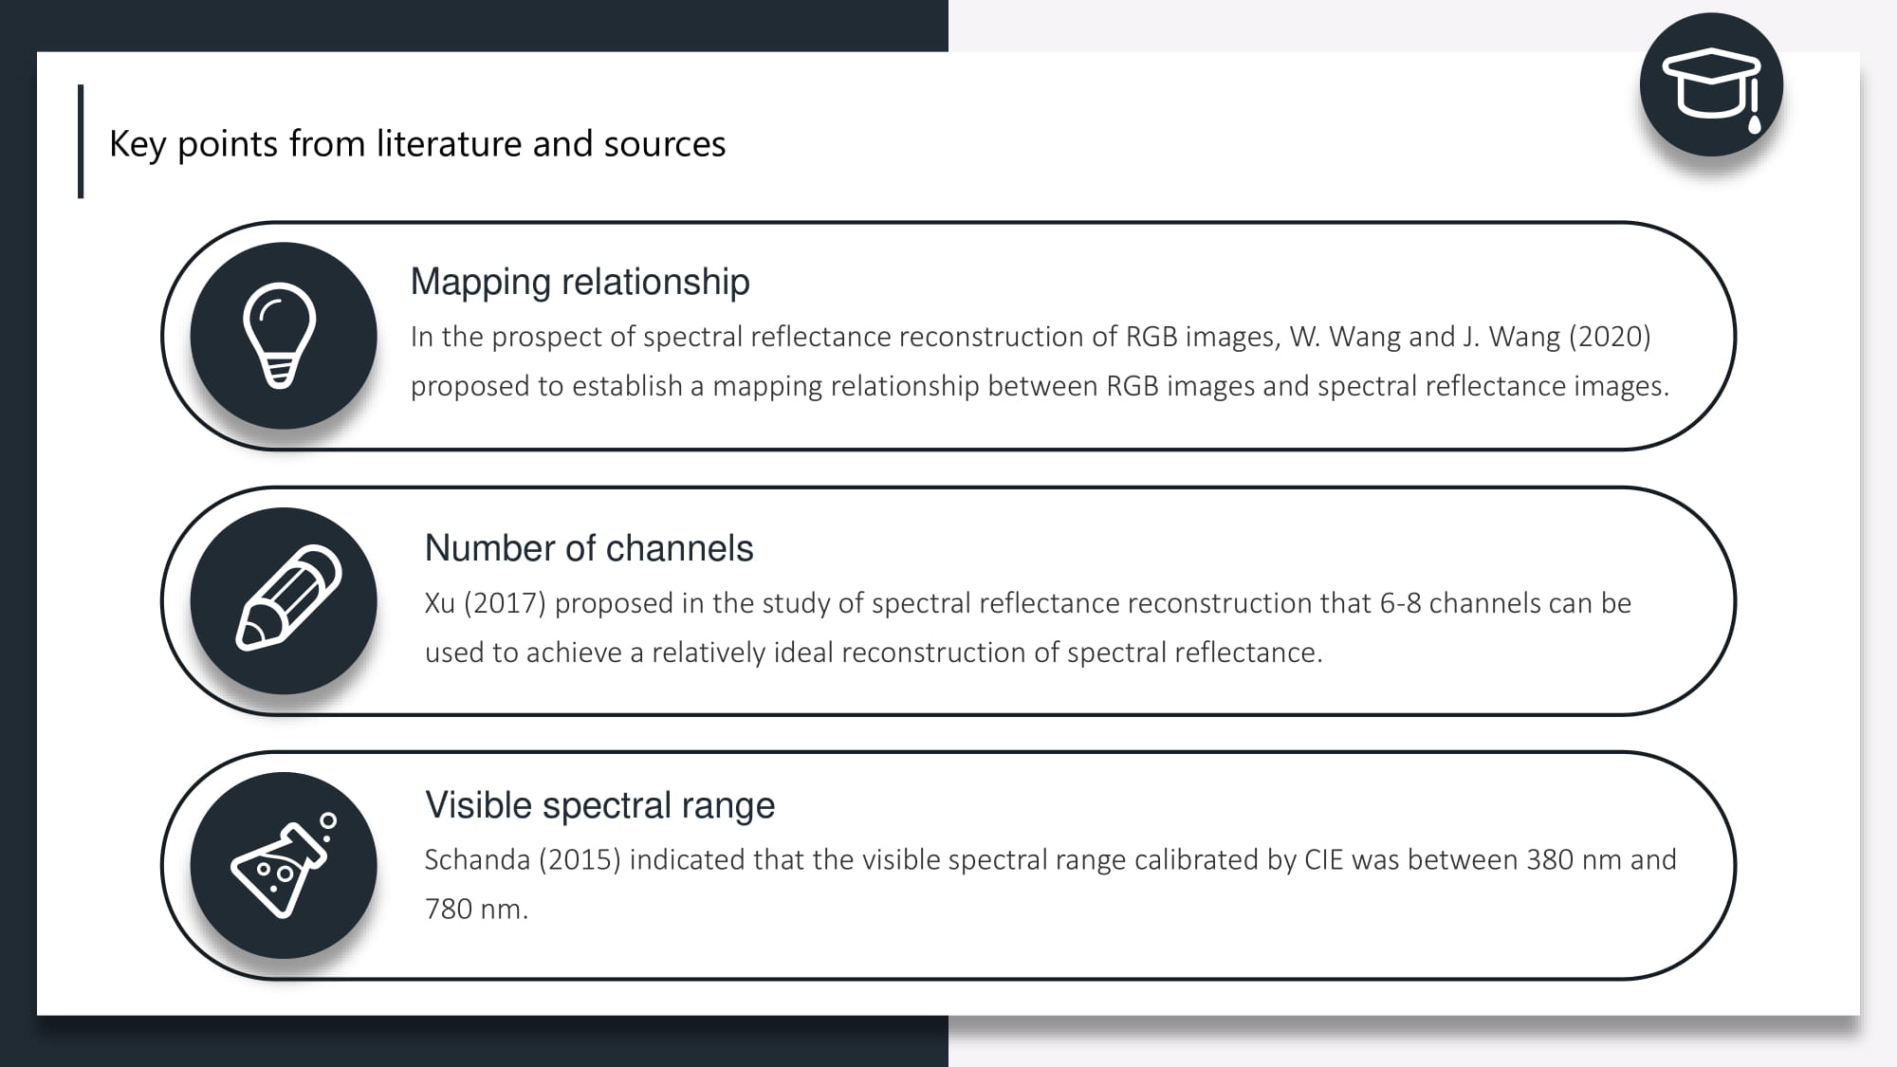Click the lab flask icon circle
The image size is (1897, 1067).
click(284, 865)
